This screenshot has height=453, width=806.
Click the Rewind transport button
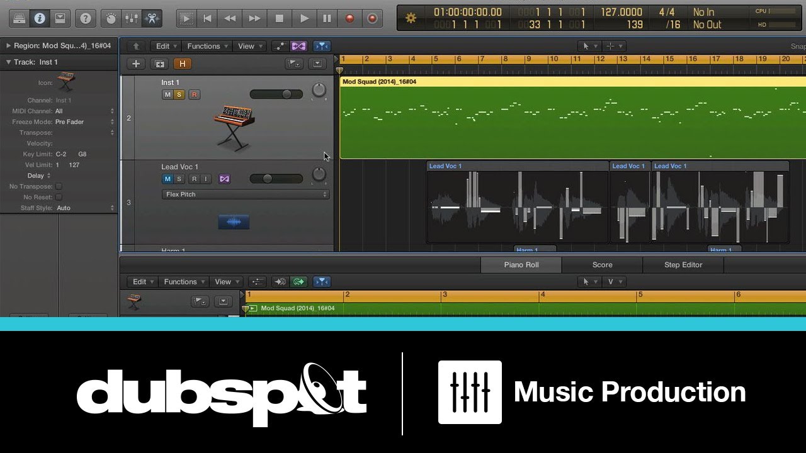click(x=230, y=18)
